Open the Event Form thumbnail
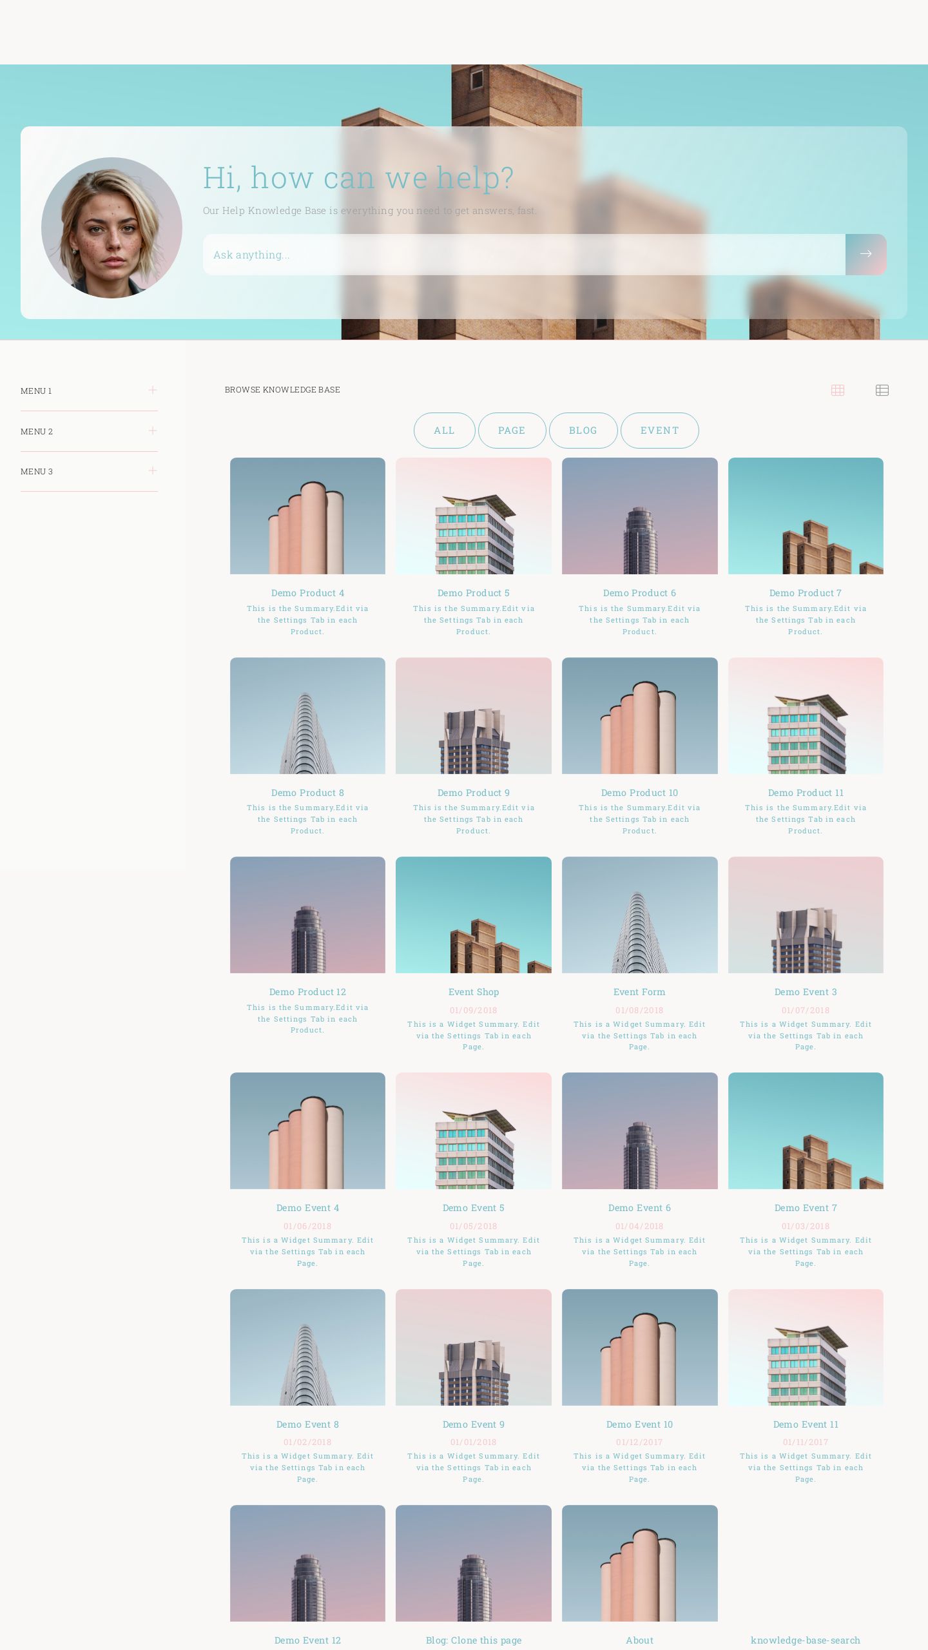Screen dimensions: 928x1650 pyautogui.click(x=639, y=915)
